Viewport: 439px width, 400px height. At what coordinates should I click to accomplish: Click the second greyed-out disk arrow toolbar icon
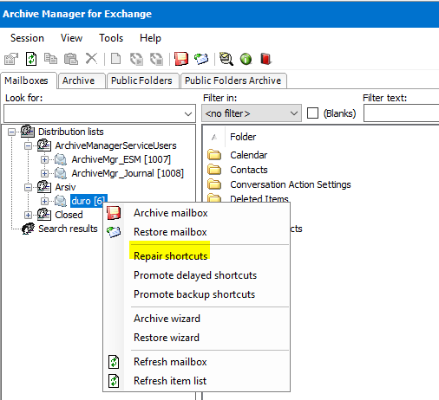pyautogui.click(x=156, y=59)
